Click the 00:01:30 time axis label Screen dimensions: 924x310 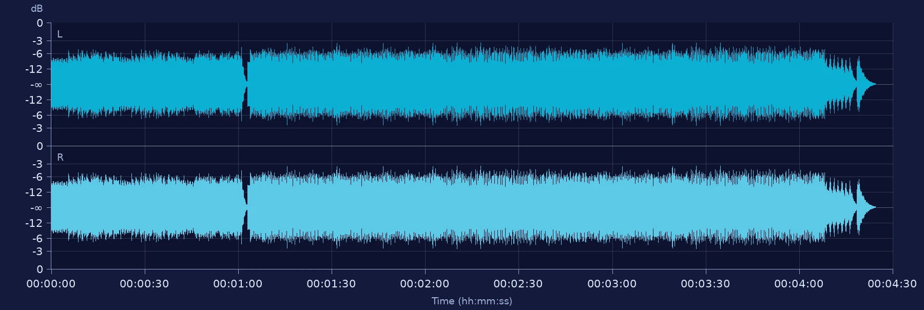click(x=331, y=284)
